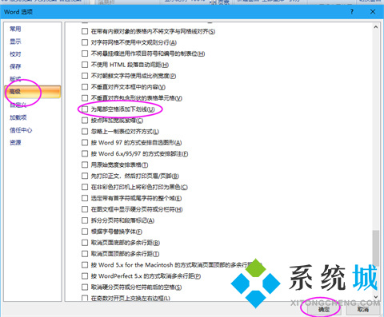The width and height of the screenshot is (384, 317).
Task: Dismiss the dialog with 取消
Action: point(363,310)
